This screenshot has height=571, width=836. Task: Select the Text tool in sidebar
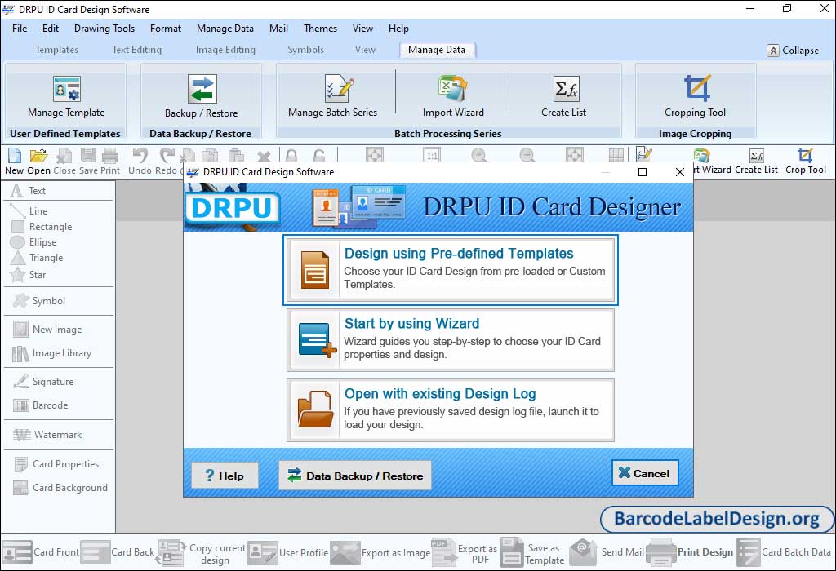29,191
